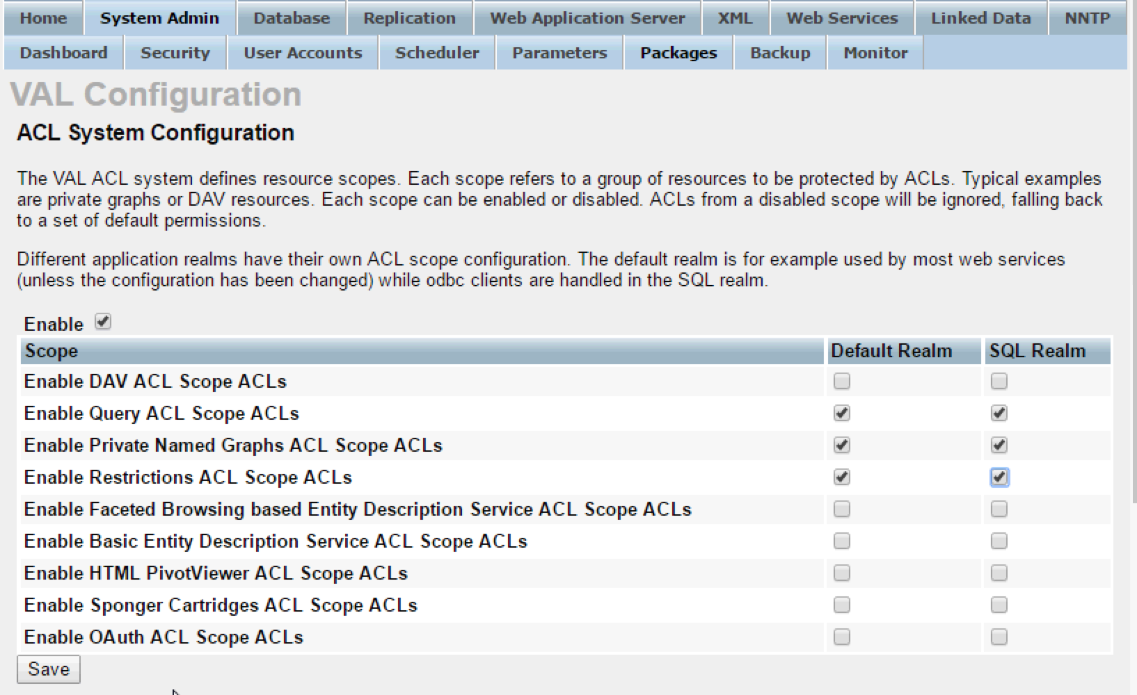1137x695 pixels.
Task: Enable DAV ACL Scope for Default Realm
Action: [841, 381]
